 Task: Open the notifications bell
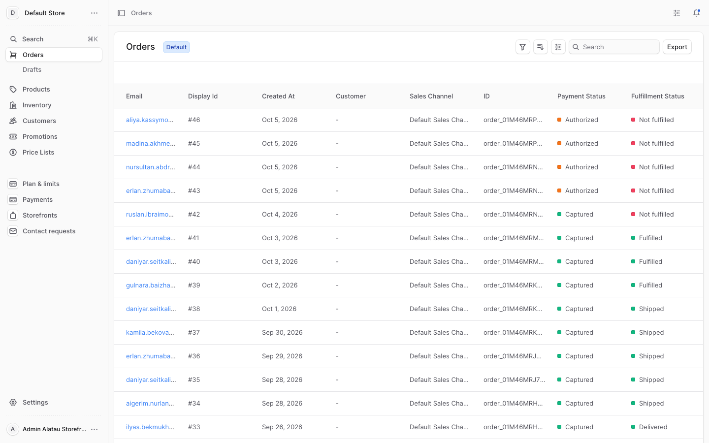(x=696, y=13)
